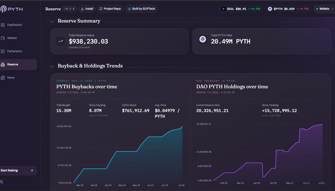Open the Wallets sidebar icon
This screenshot has height=191, width=335.
point(3,38)
